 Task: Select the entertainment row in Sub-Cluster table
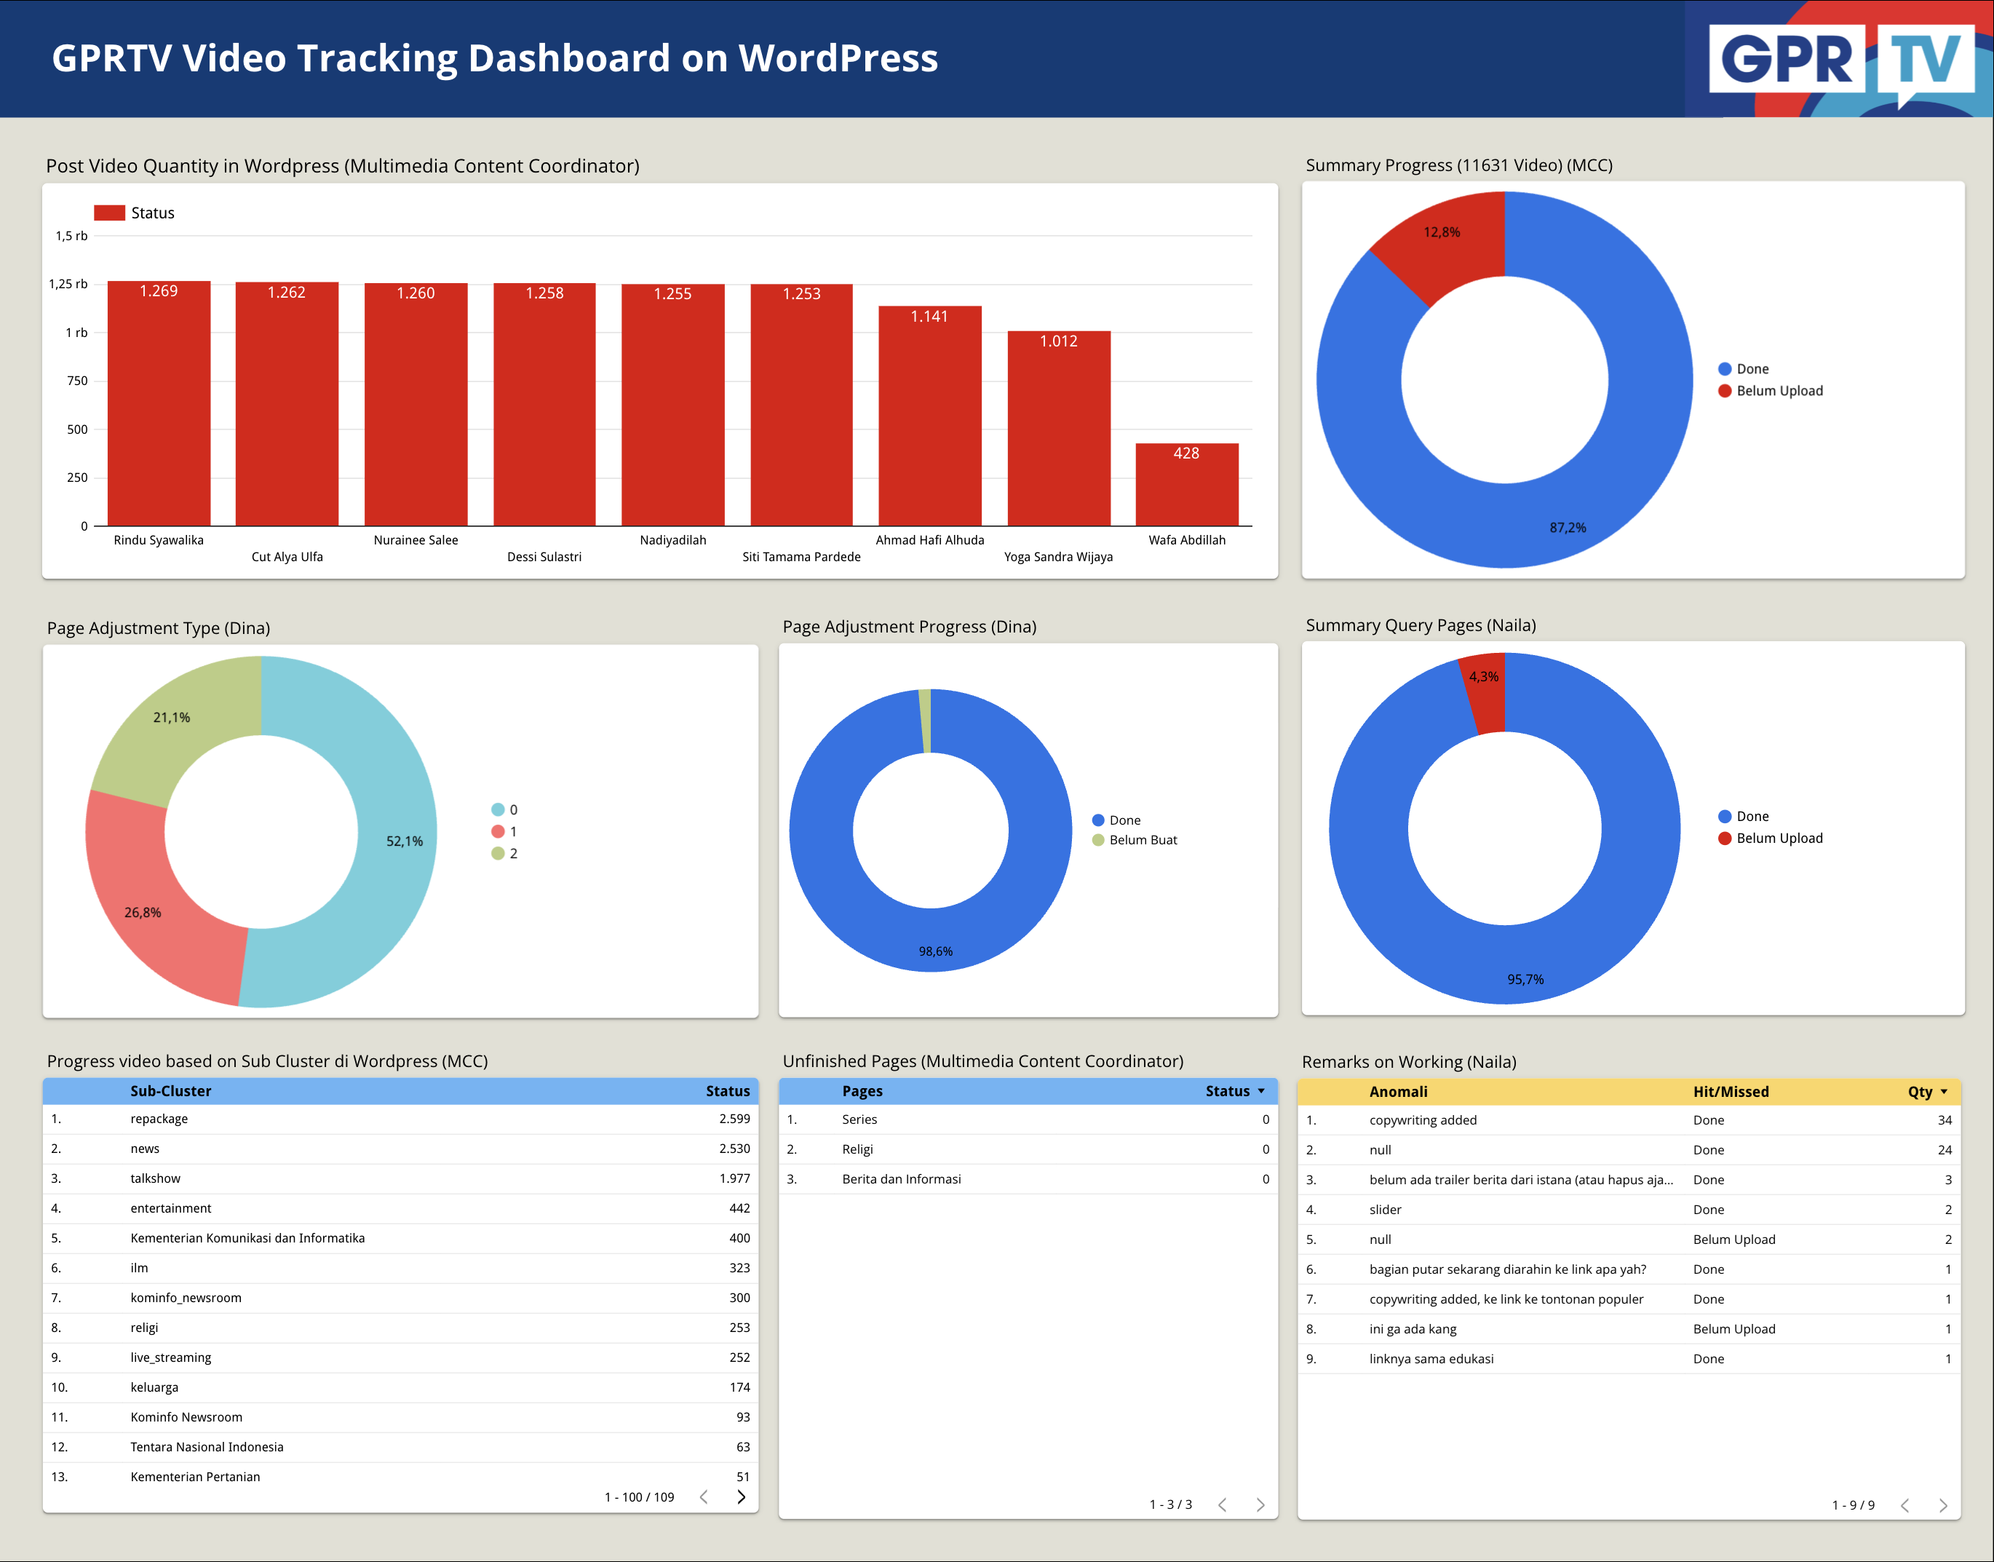tap(400, 1208)
